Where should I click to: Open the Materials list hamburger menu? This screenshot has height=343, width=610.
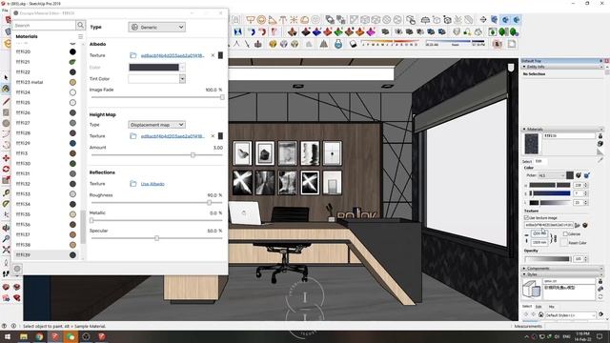[x=80, y=36]
